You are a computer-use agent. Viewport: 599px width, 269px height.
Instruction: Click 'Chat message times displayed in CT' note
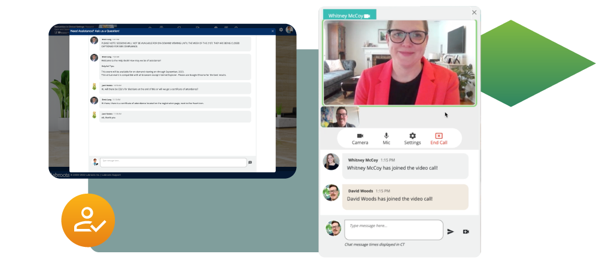point(375,244)
